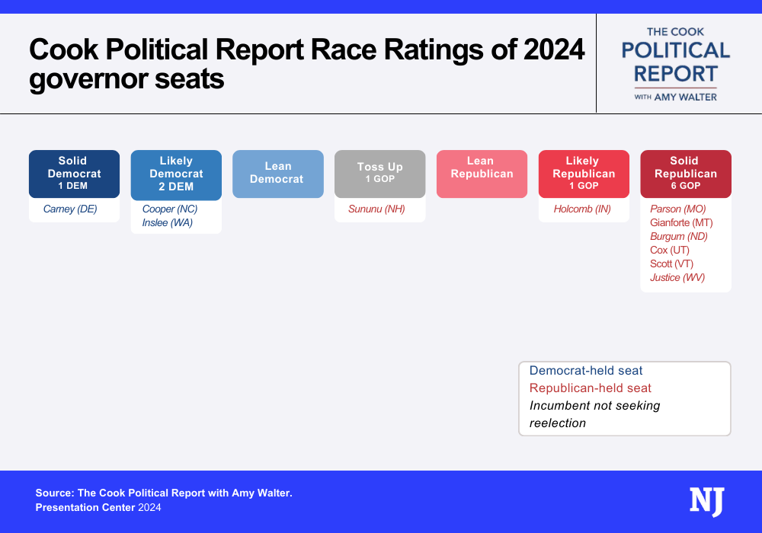The height and width of the screenshot is (533, 762).
Task: Click the Lean Democrat rating box
Action: pos(278,174)
